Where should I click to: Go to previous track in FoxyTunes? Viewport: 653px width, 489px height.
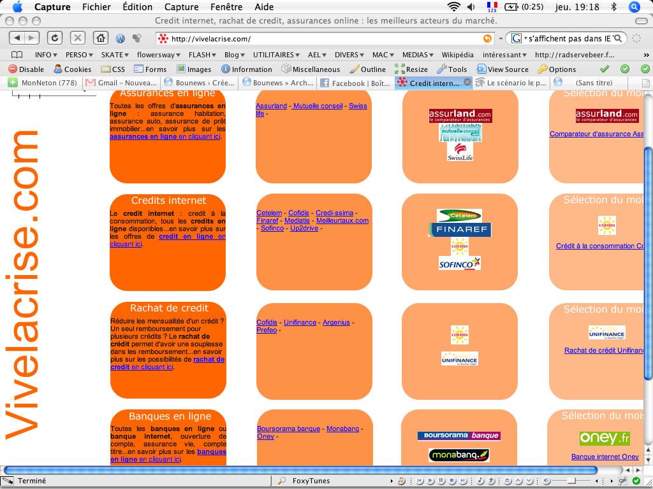pyautogui.click(x=421, y=481)
